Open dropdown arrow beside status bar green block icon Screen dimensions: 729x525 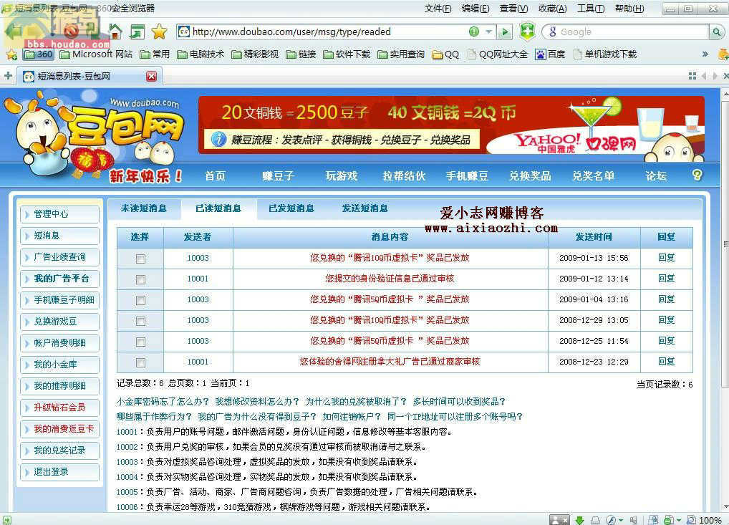(x=679, y=520)
